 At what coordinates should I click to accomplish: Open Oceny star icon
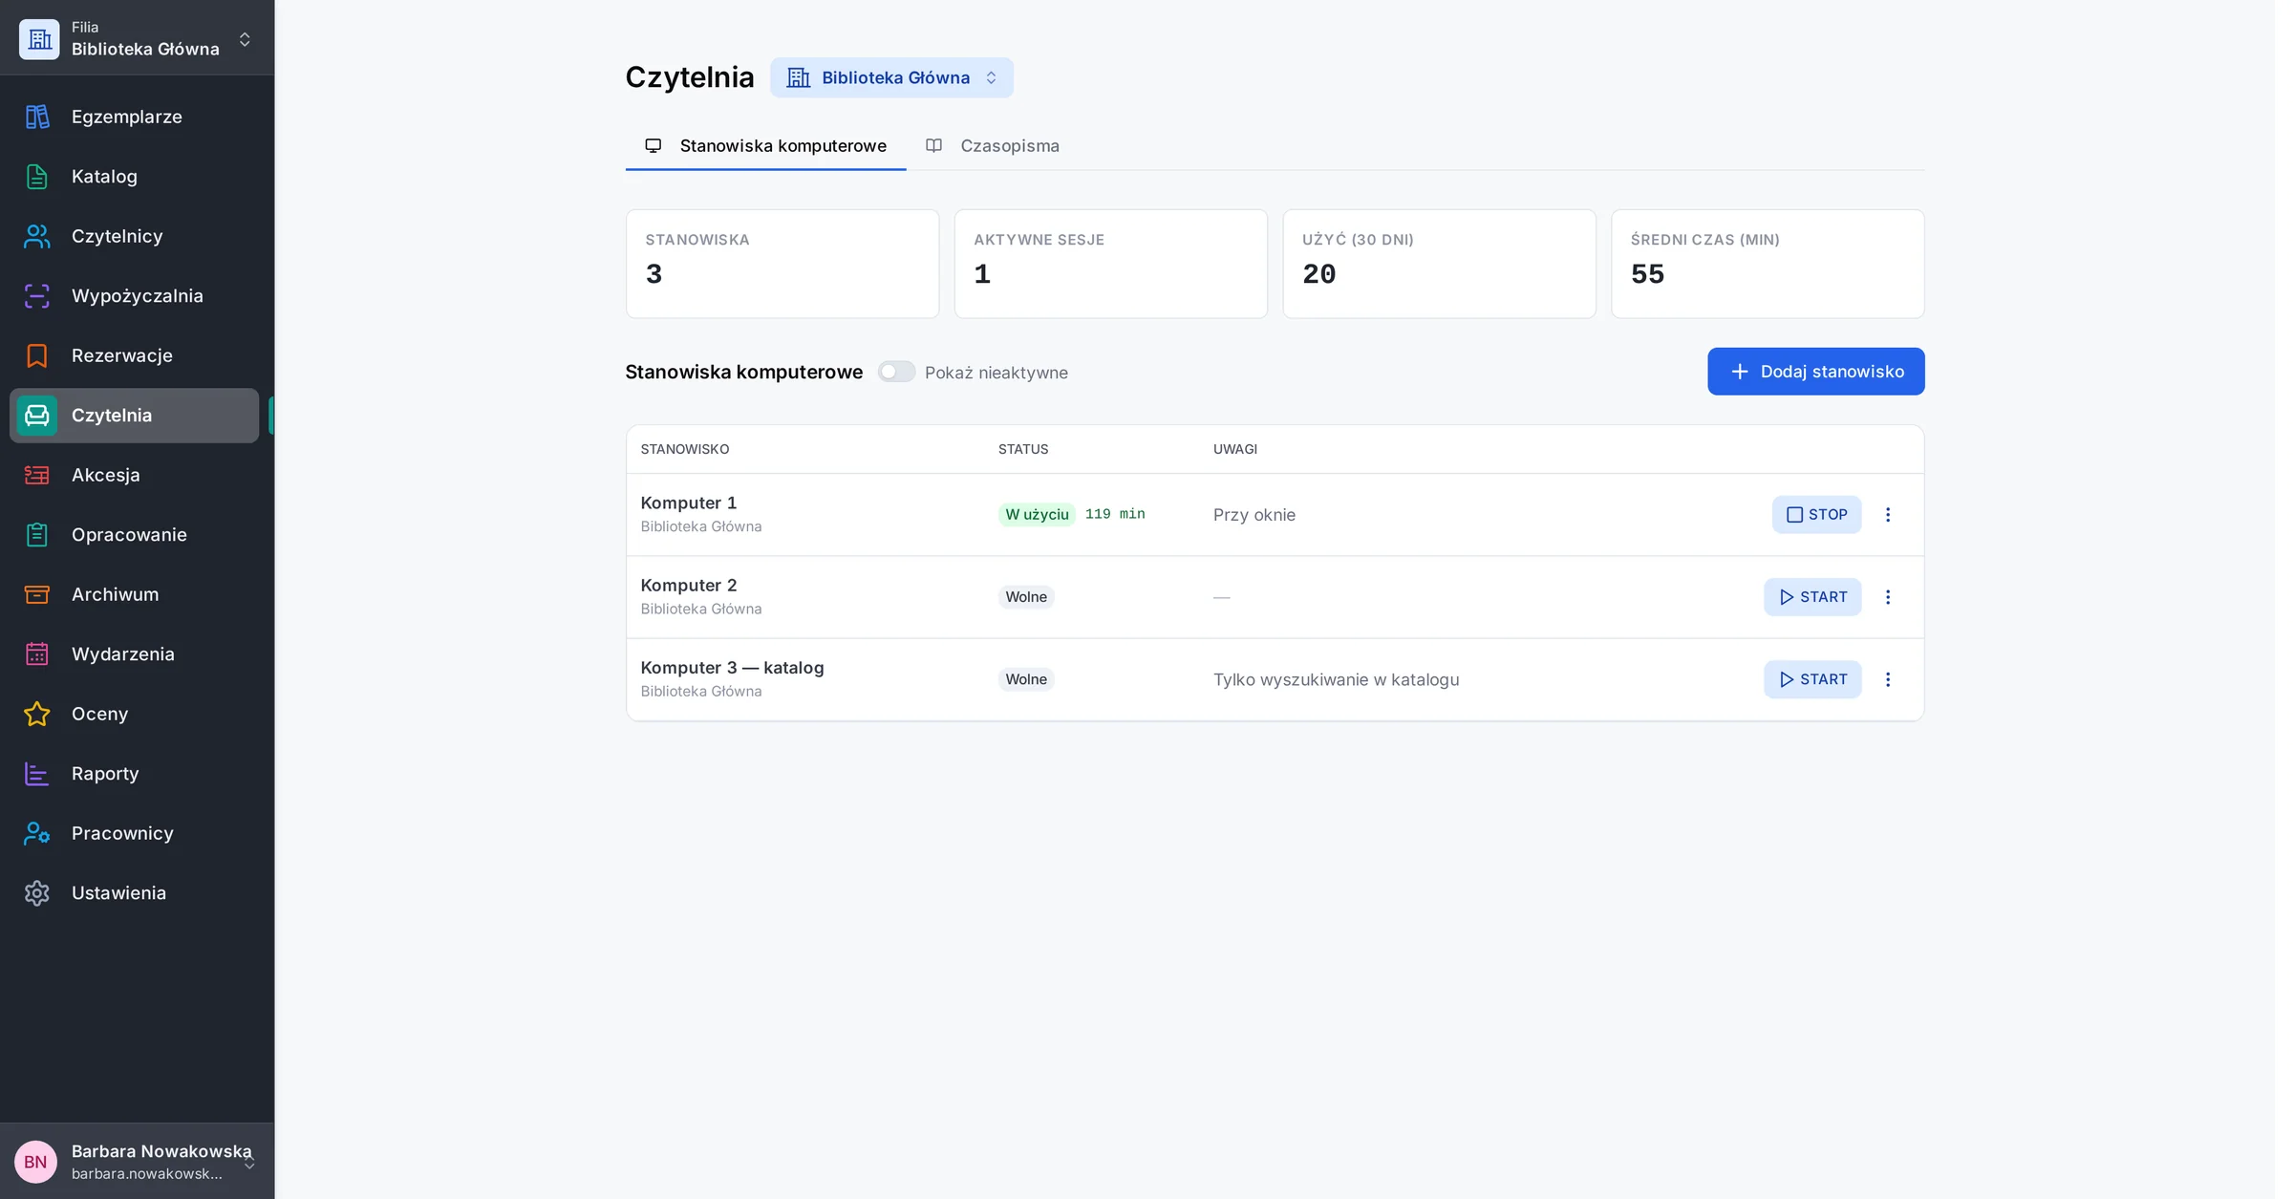pyautogui.click(x=36, y=714)
